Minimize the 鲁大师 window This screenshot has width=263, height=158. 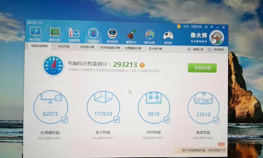[218, 27]
